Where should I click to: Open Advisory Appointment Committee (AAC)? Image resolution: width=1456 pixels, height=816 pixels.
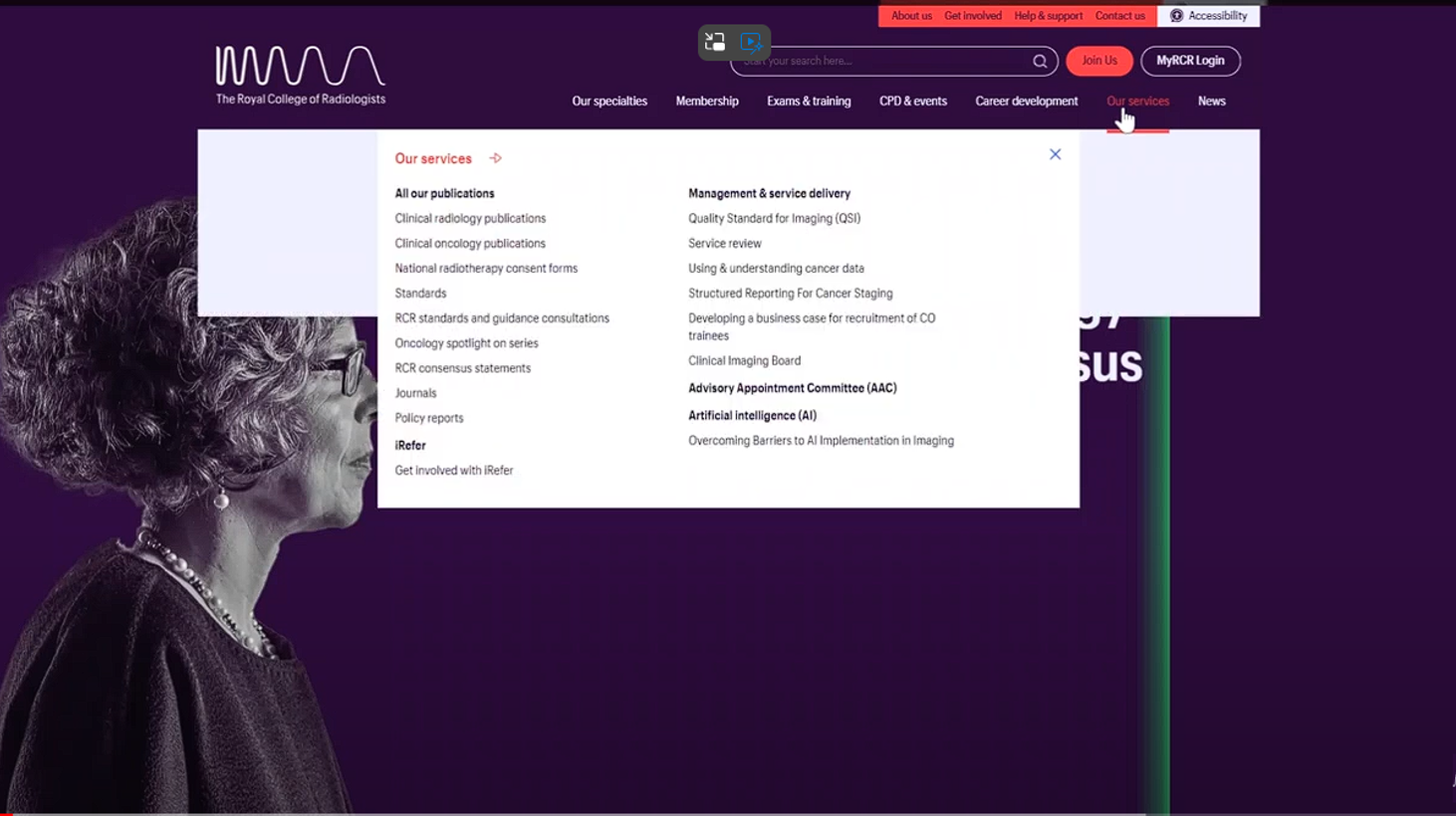point(793,388)
